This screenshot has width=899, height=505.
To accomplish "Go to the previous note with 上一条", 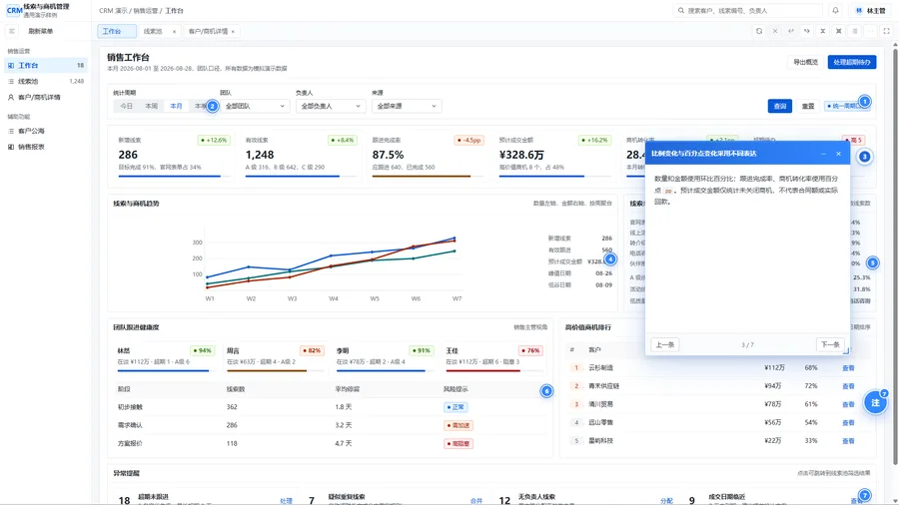I will 665,344.
